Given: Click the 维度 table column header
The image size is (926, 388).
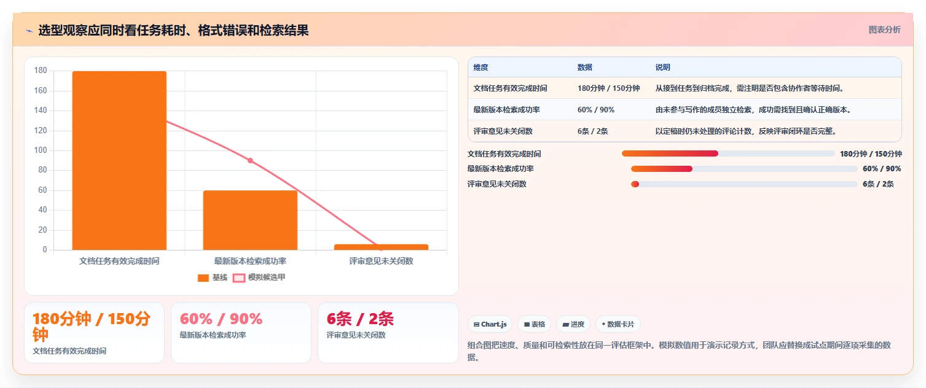Looking at the screenshot, I should [481, 68].
